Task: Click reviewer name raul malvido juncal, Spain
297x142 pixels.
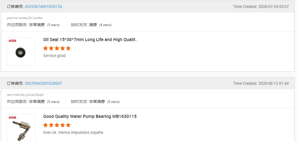Action: pos(25,95)
